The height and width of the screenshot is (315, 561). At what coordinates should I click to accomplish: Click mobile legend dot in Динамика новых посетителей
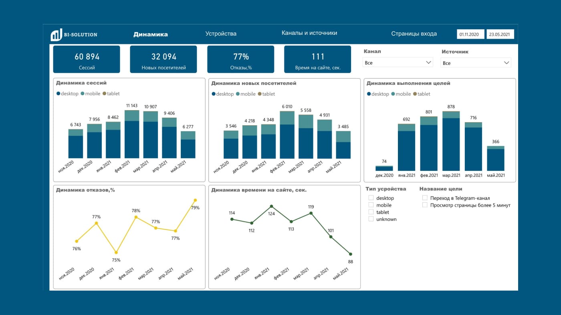coord(238,94)
